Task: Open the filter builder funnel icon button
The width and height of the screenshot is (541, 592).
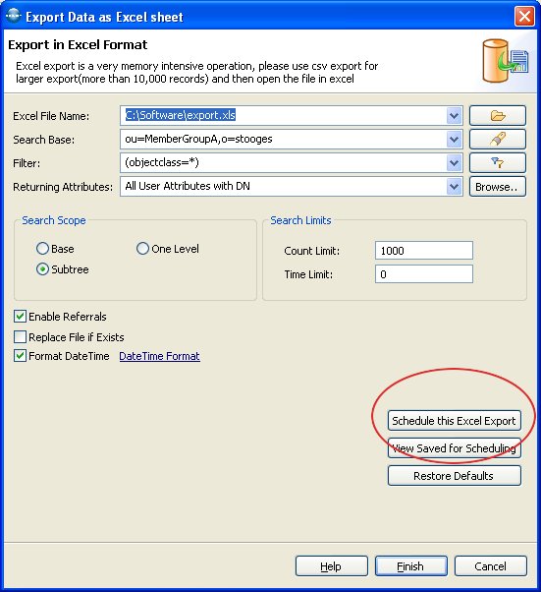Action: [x=497, y=162]
